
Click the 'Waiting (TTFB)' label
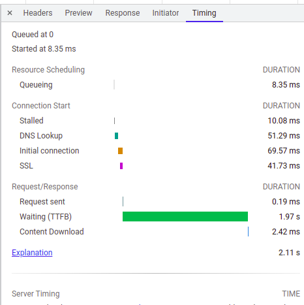(x=46, y=217)
